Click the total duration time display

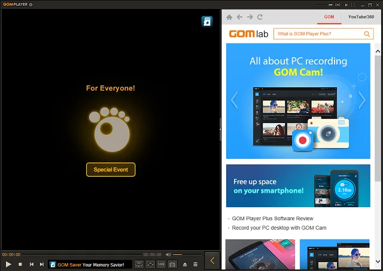[152, 255]
